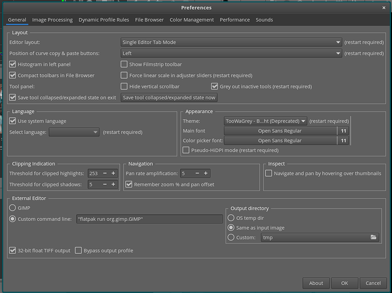Viewport: 392px width, 293px height.
Task: Open the Editor layout dropdown
Action: tap(231, 43)
